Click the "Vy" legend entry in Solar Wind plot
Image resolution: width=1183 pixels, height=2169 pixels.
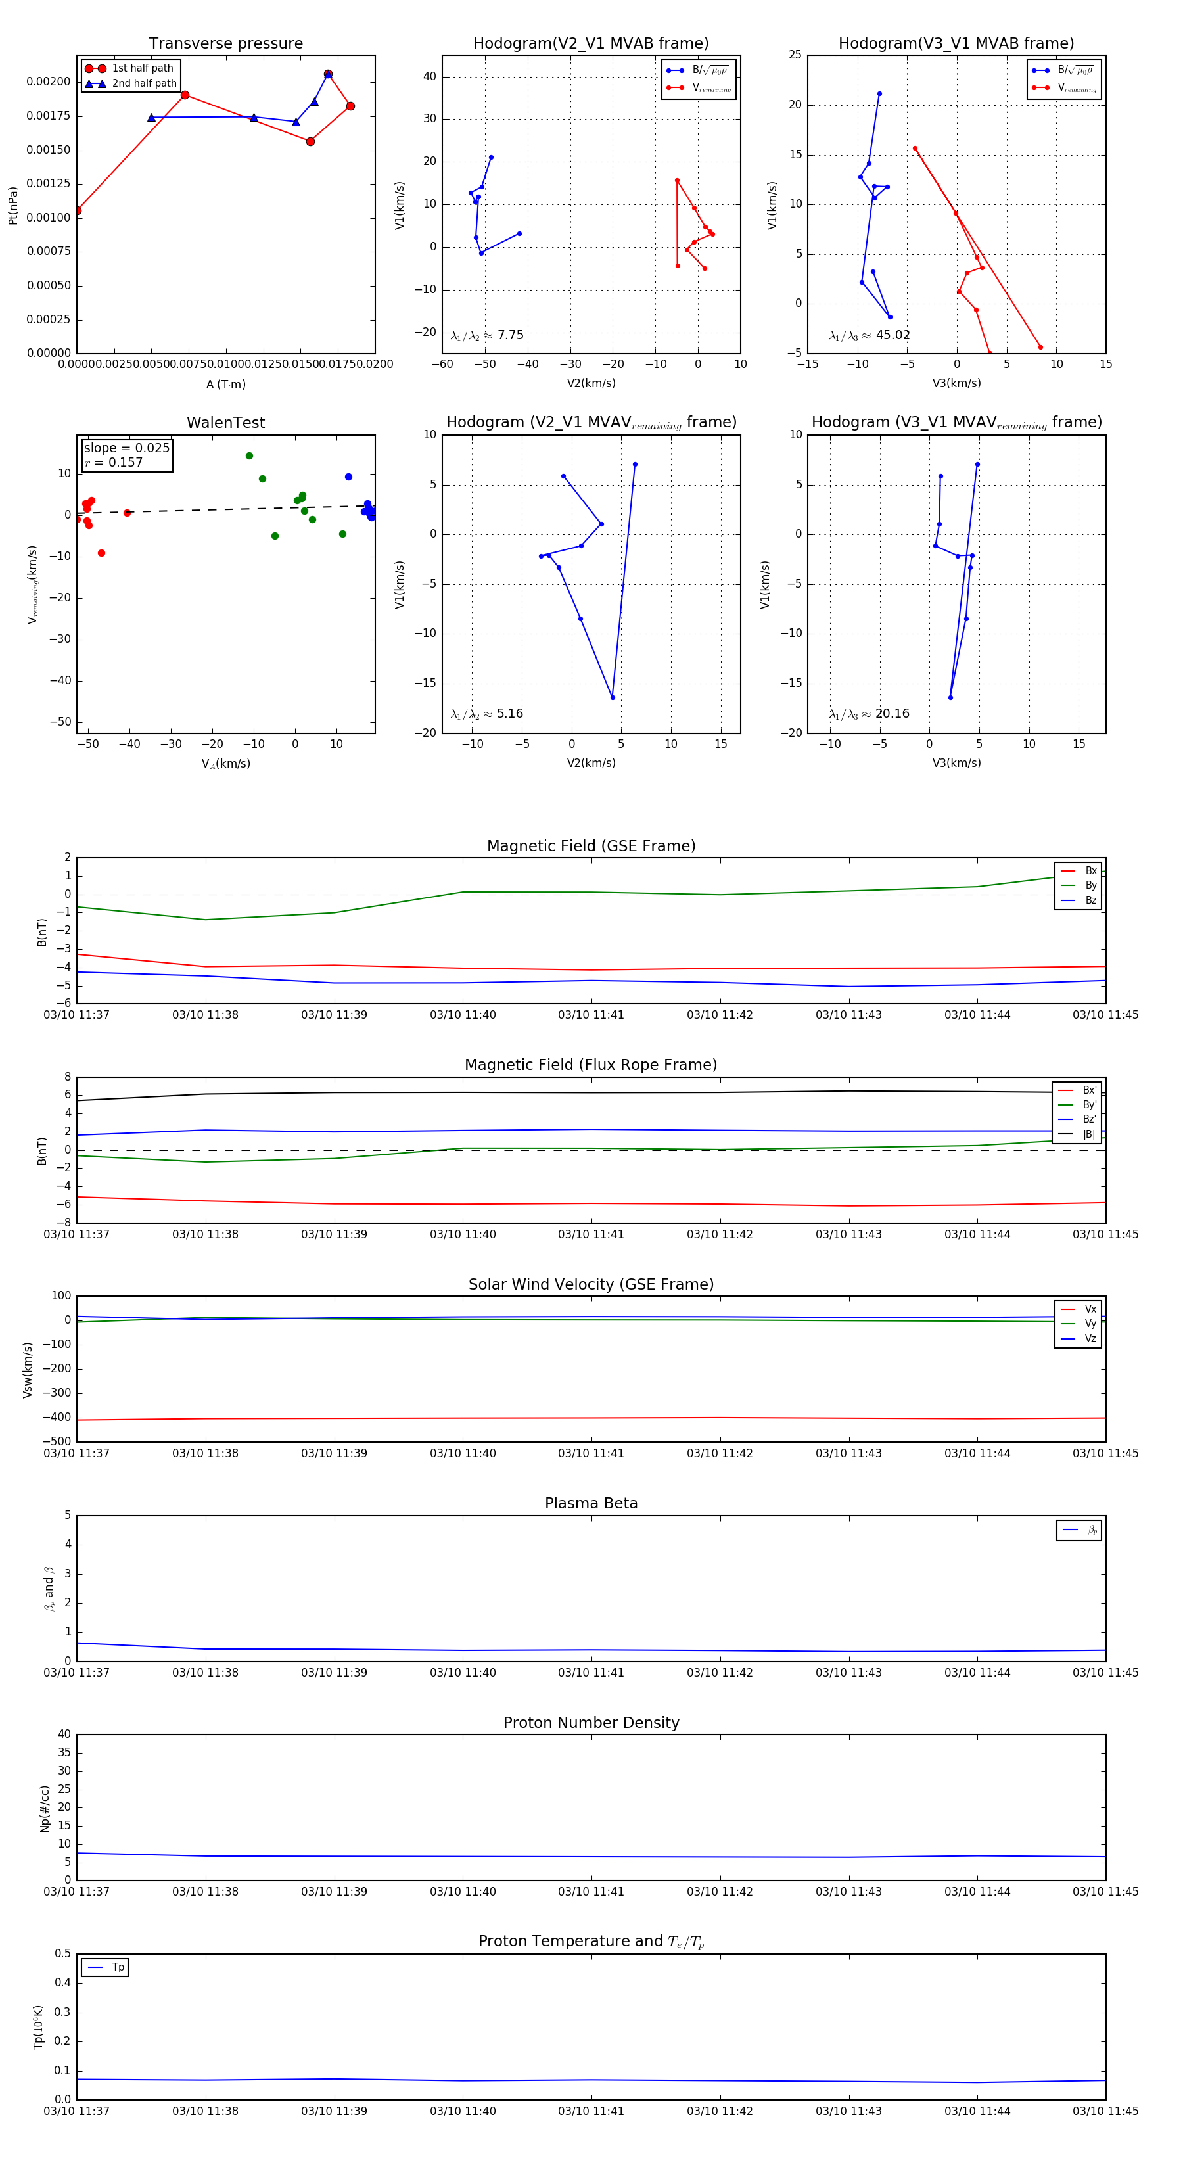coord(1079,1324)
